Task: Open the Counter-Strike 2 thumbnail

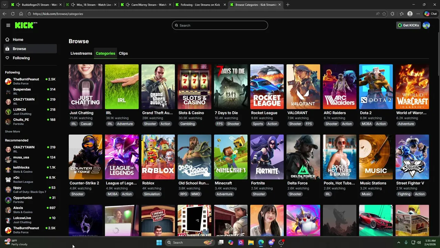Action: [x=85, y=157]
